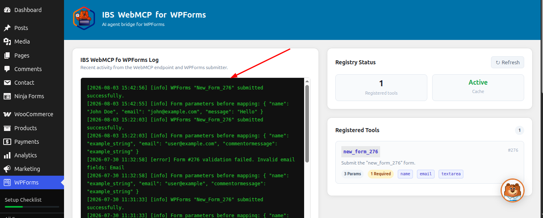Select Comments in the sidebar
Viewport: 543px width, 218px height.
(x=32, y=69)
